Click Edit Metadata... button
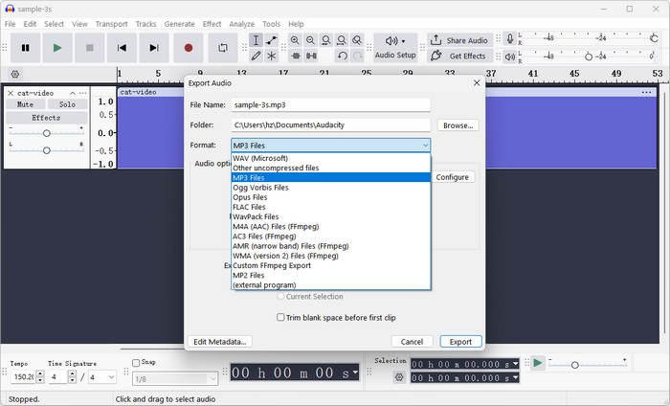Image resolution: width=670 pixels, height=406 pixels. click(219, 342)
